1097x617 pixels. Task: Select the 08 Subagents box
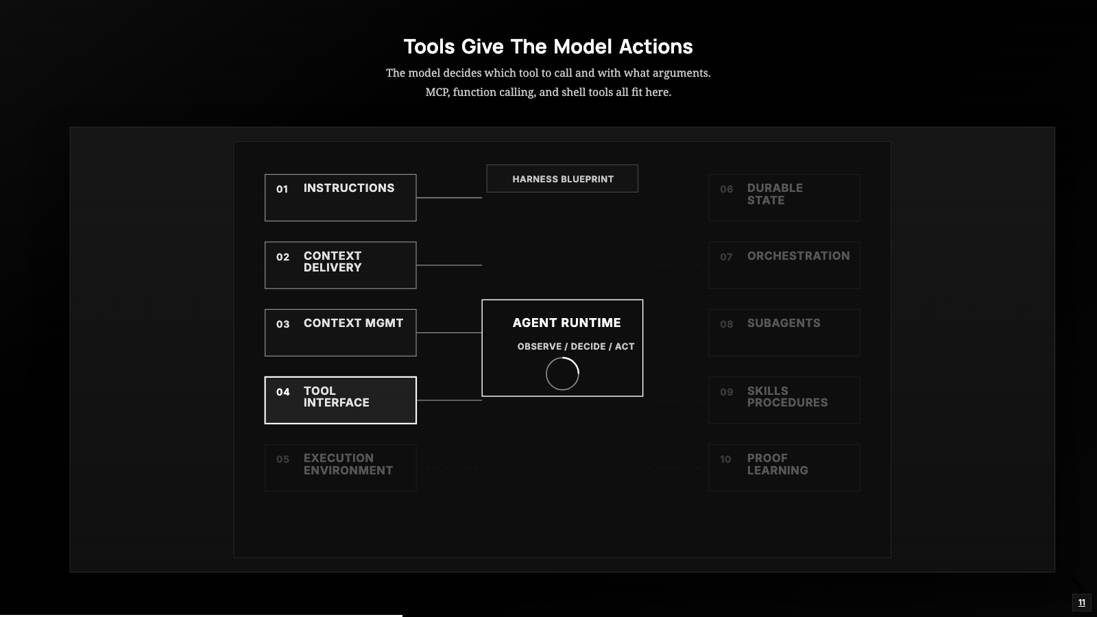[784, 332]
